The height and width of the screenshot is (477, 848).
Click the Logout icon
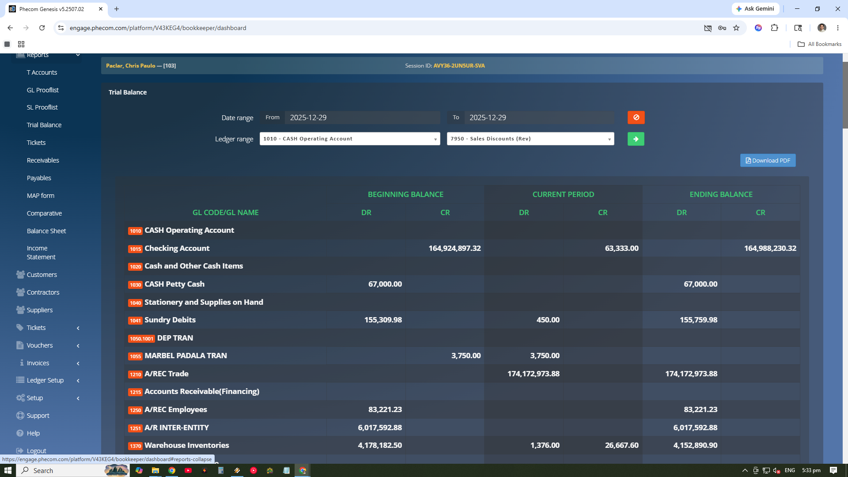[x=20, y=451]
